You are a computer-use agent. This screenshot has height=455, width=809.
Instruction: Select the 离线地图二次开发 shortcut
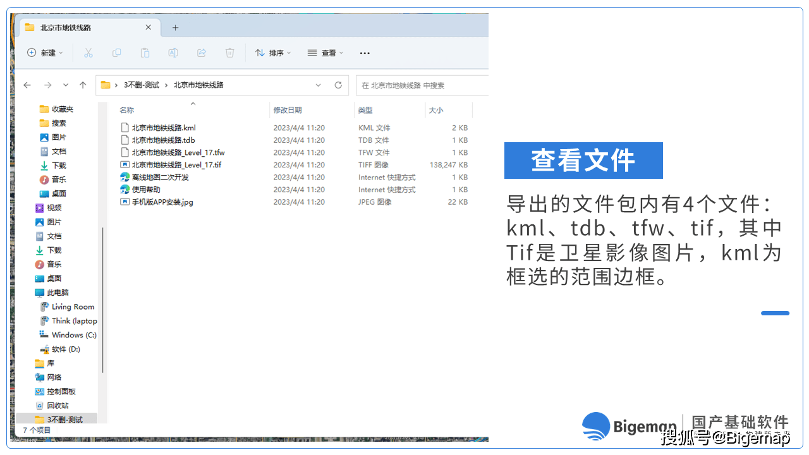point(160,177)
